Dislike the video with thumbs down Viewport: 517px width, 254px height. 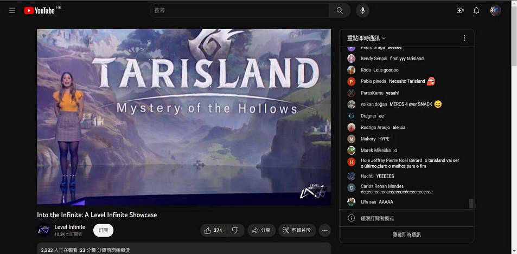(x=235, y=230)
